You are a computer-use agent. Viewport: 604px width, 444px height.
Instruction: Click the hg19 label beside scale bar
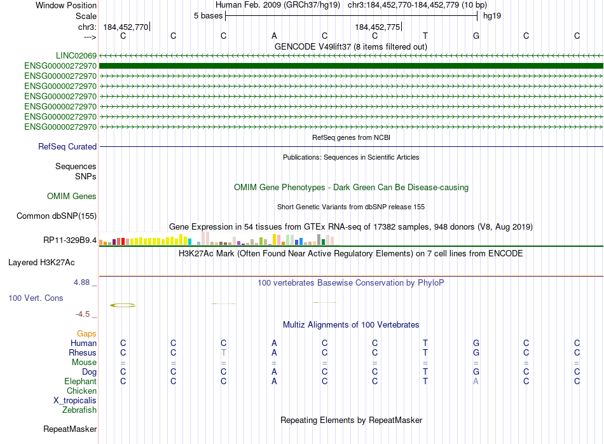point(492,16)
